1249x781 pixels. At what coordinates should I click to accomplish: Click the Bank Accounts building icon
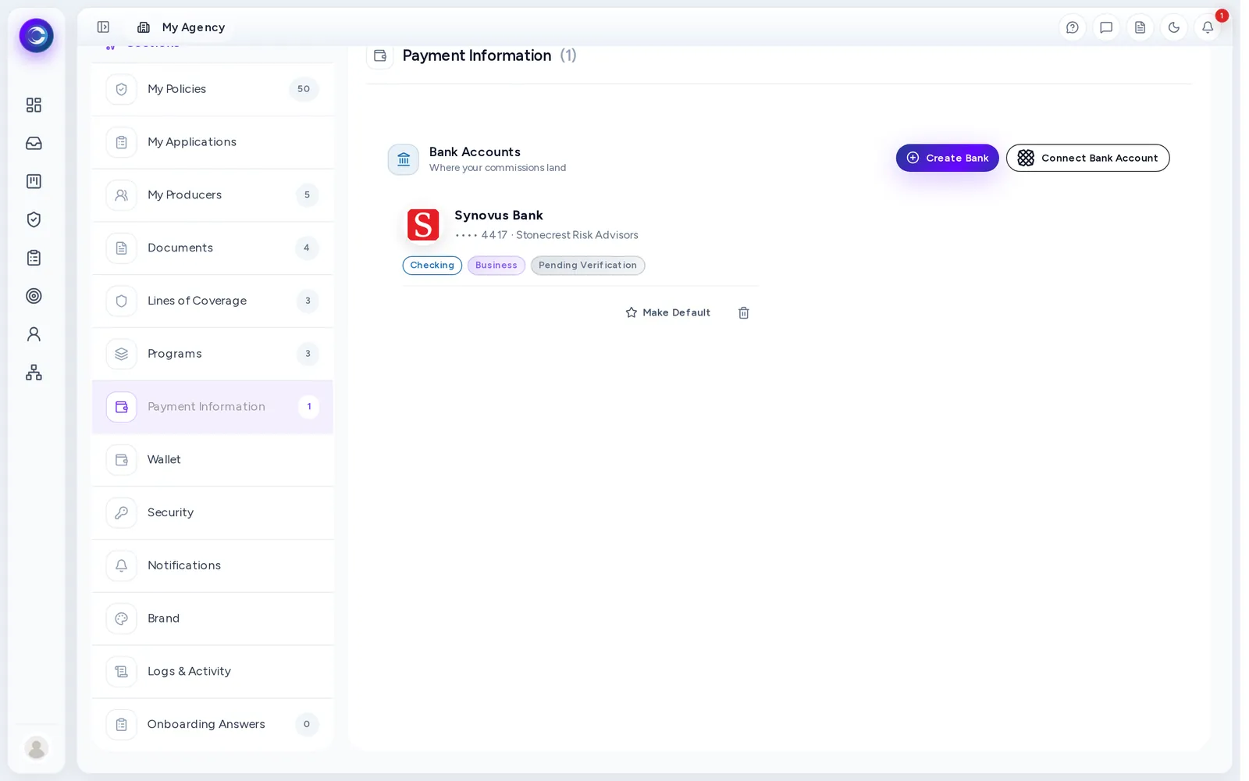point(404,159)
